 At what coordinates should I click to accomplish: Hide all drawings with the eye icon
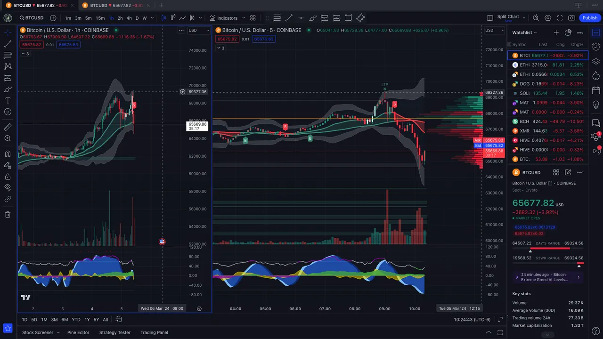(x=8, y=187)
